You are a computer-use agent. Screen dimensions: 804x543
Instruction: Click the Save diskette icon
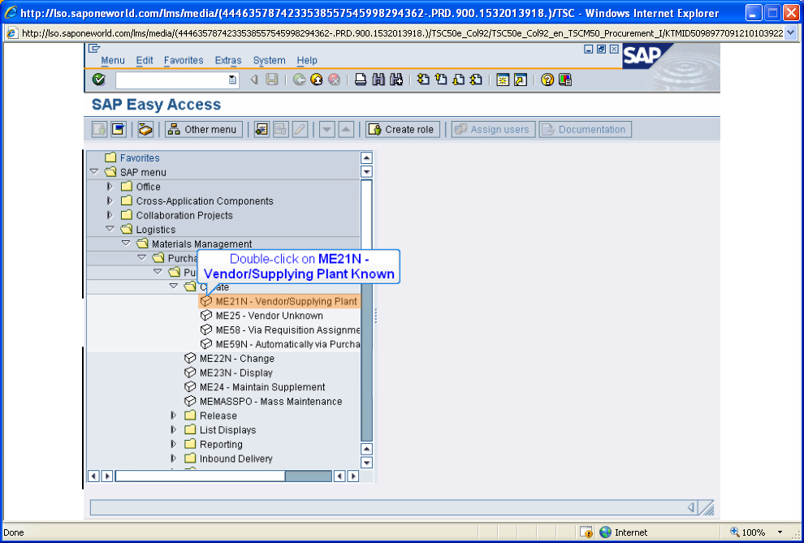pyautogui.click(x=272, y=80)
